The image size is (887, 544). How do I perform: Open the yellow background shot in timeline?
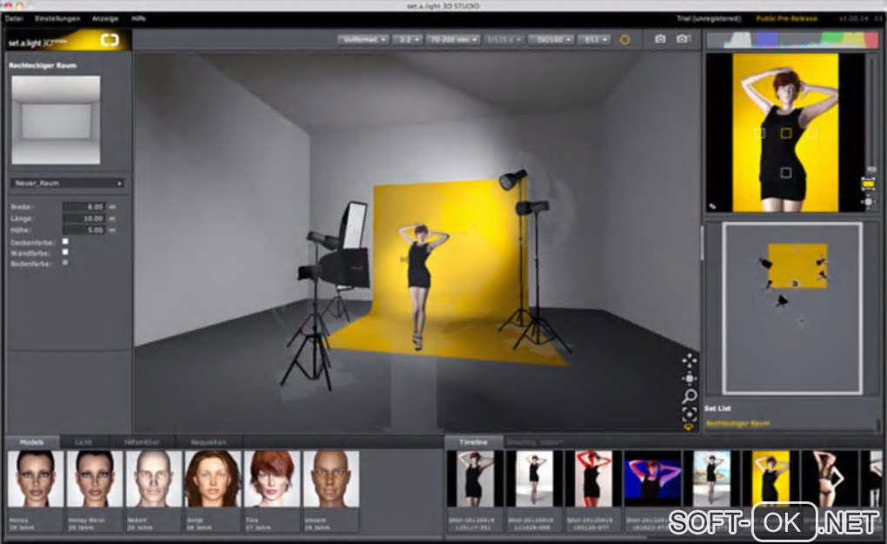[770, 479]
